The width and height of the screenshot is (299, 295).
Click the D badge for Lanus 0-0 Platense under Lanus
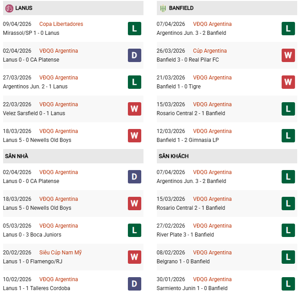[135, 55]
